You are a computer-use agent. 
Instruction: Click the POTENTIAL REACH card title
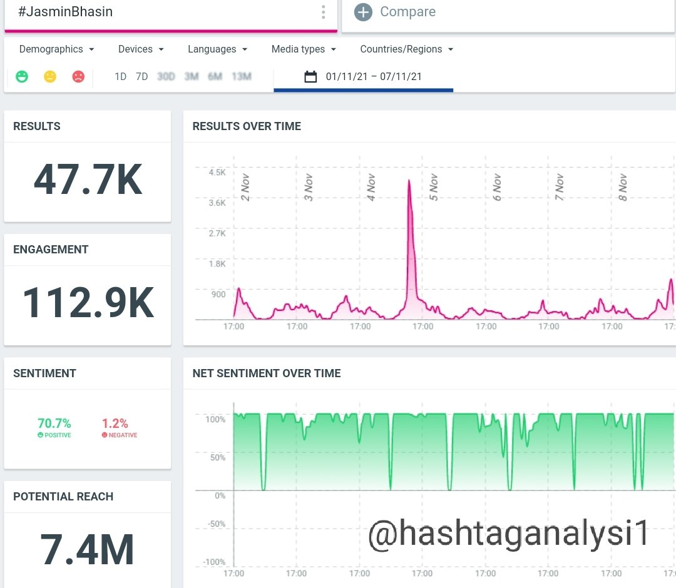[x=63, y=496]
